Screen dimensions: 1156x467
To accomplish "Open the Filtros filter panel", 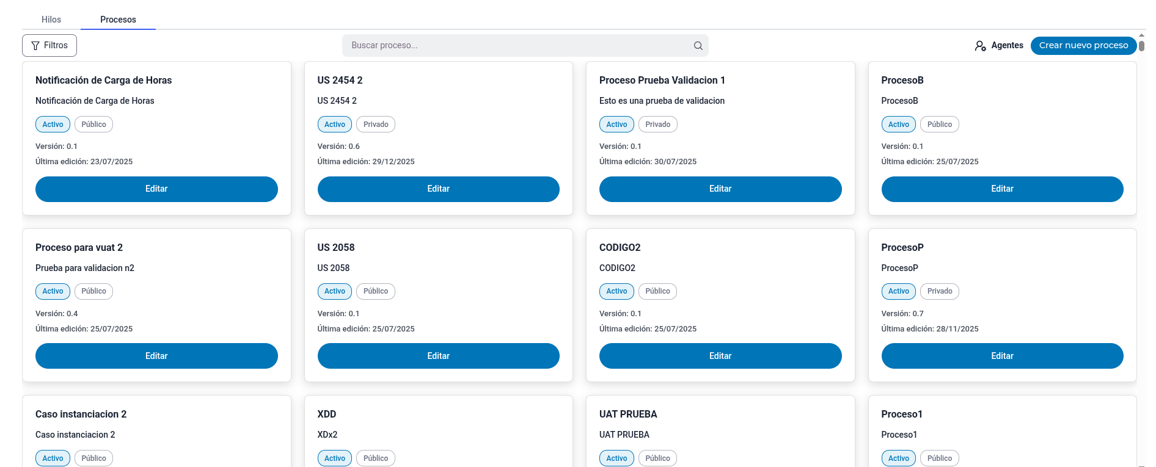I will point(49,46).
